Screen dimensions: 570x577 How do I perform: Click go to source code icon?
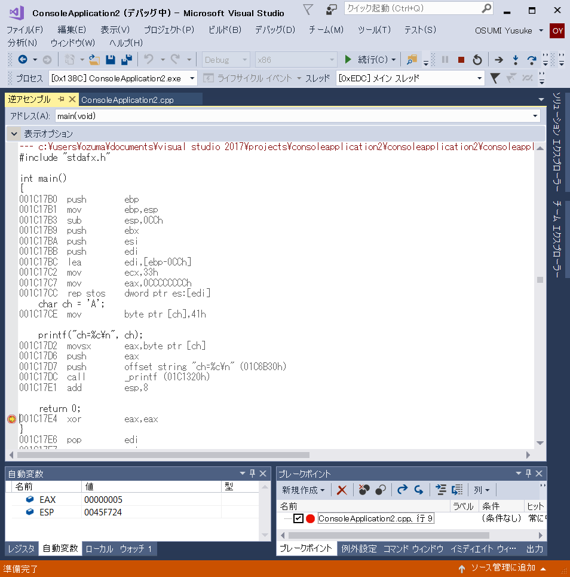pyautogui.click(x=440, y=490)
